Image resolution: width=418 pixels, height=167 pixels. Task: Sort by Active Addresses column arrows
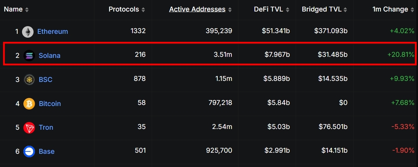(x=230, y=10)
